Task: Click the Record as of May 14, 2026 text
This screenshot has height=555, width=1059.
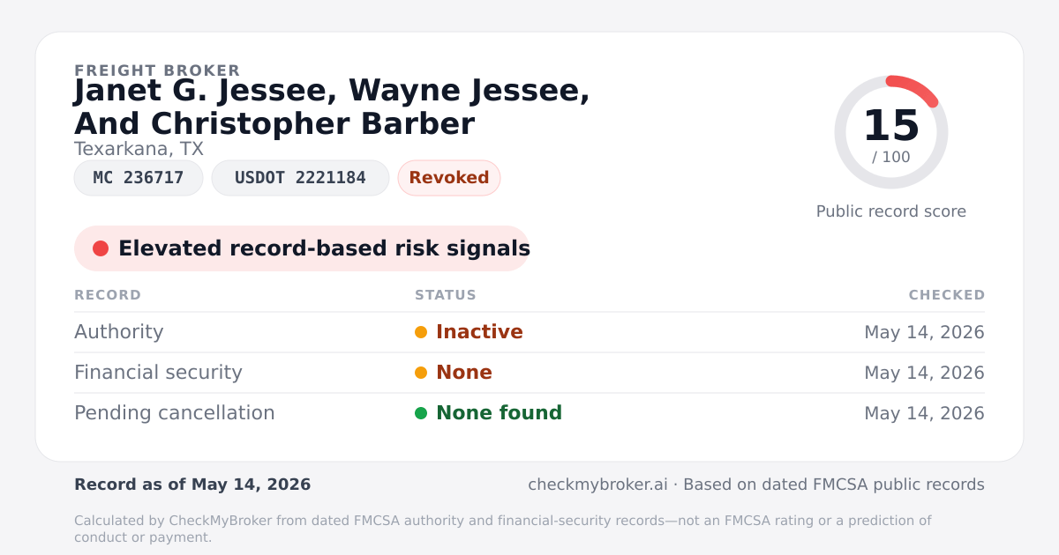Action: click(x=192, y=485)
